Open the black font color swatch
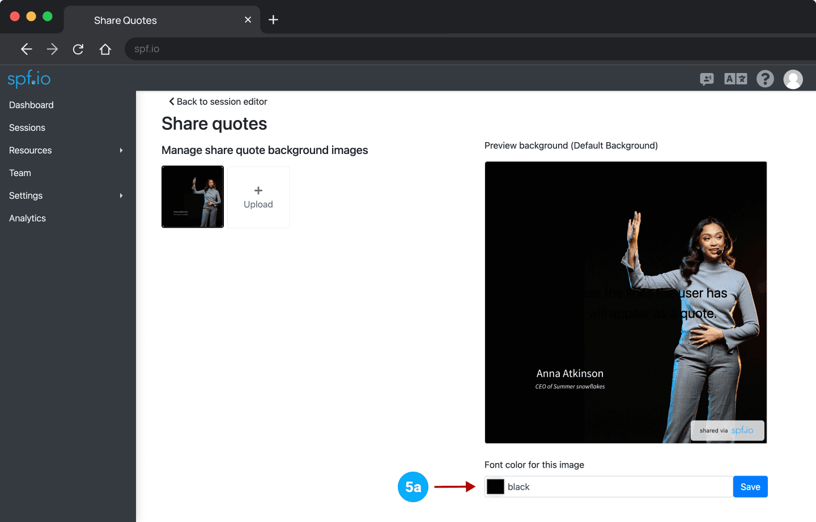This screenshot has width=816, height=522. pos(495,487)
